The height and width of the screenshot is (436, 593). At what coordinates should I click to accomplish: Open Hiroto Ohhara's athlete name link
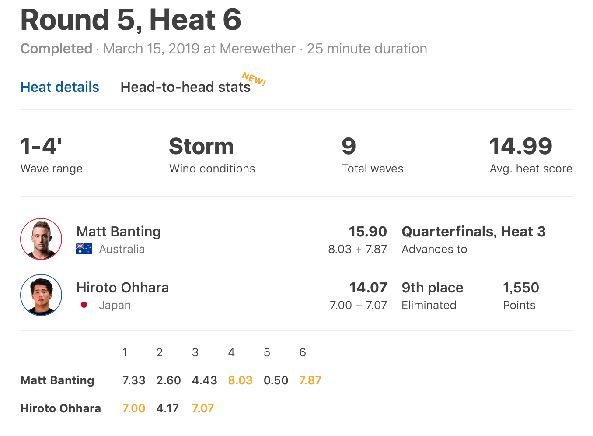tap(122, 287)
